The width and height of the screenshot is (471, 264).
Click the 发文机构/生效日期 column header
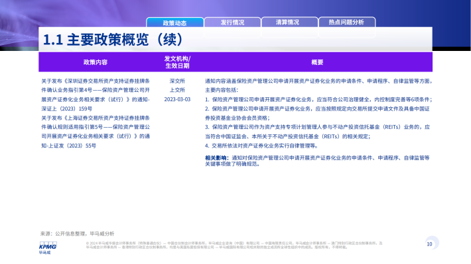[x=177, y=62]
